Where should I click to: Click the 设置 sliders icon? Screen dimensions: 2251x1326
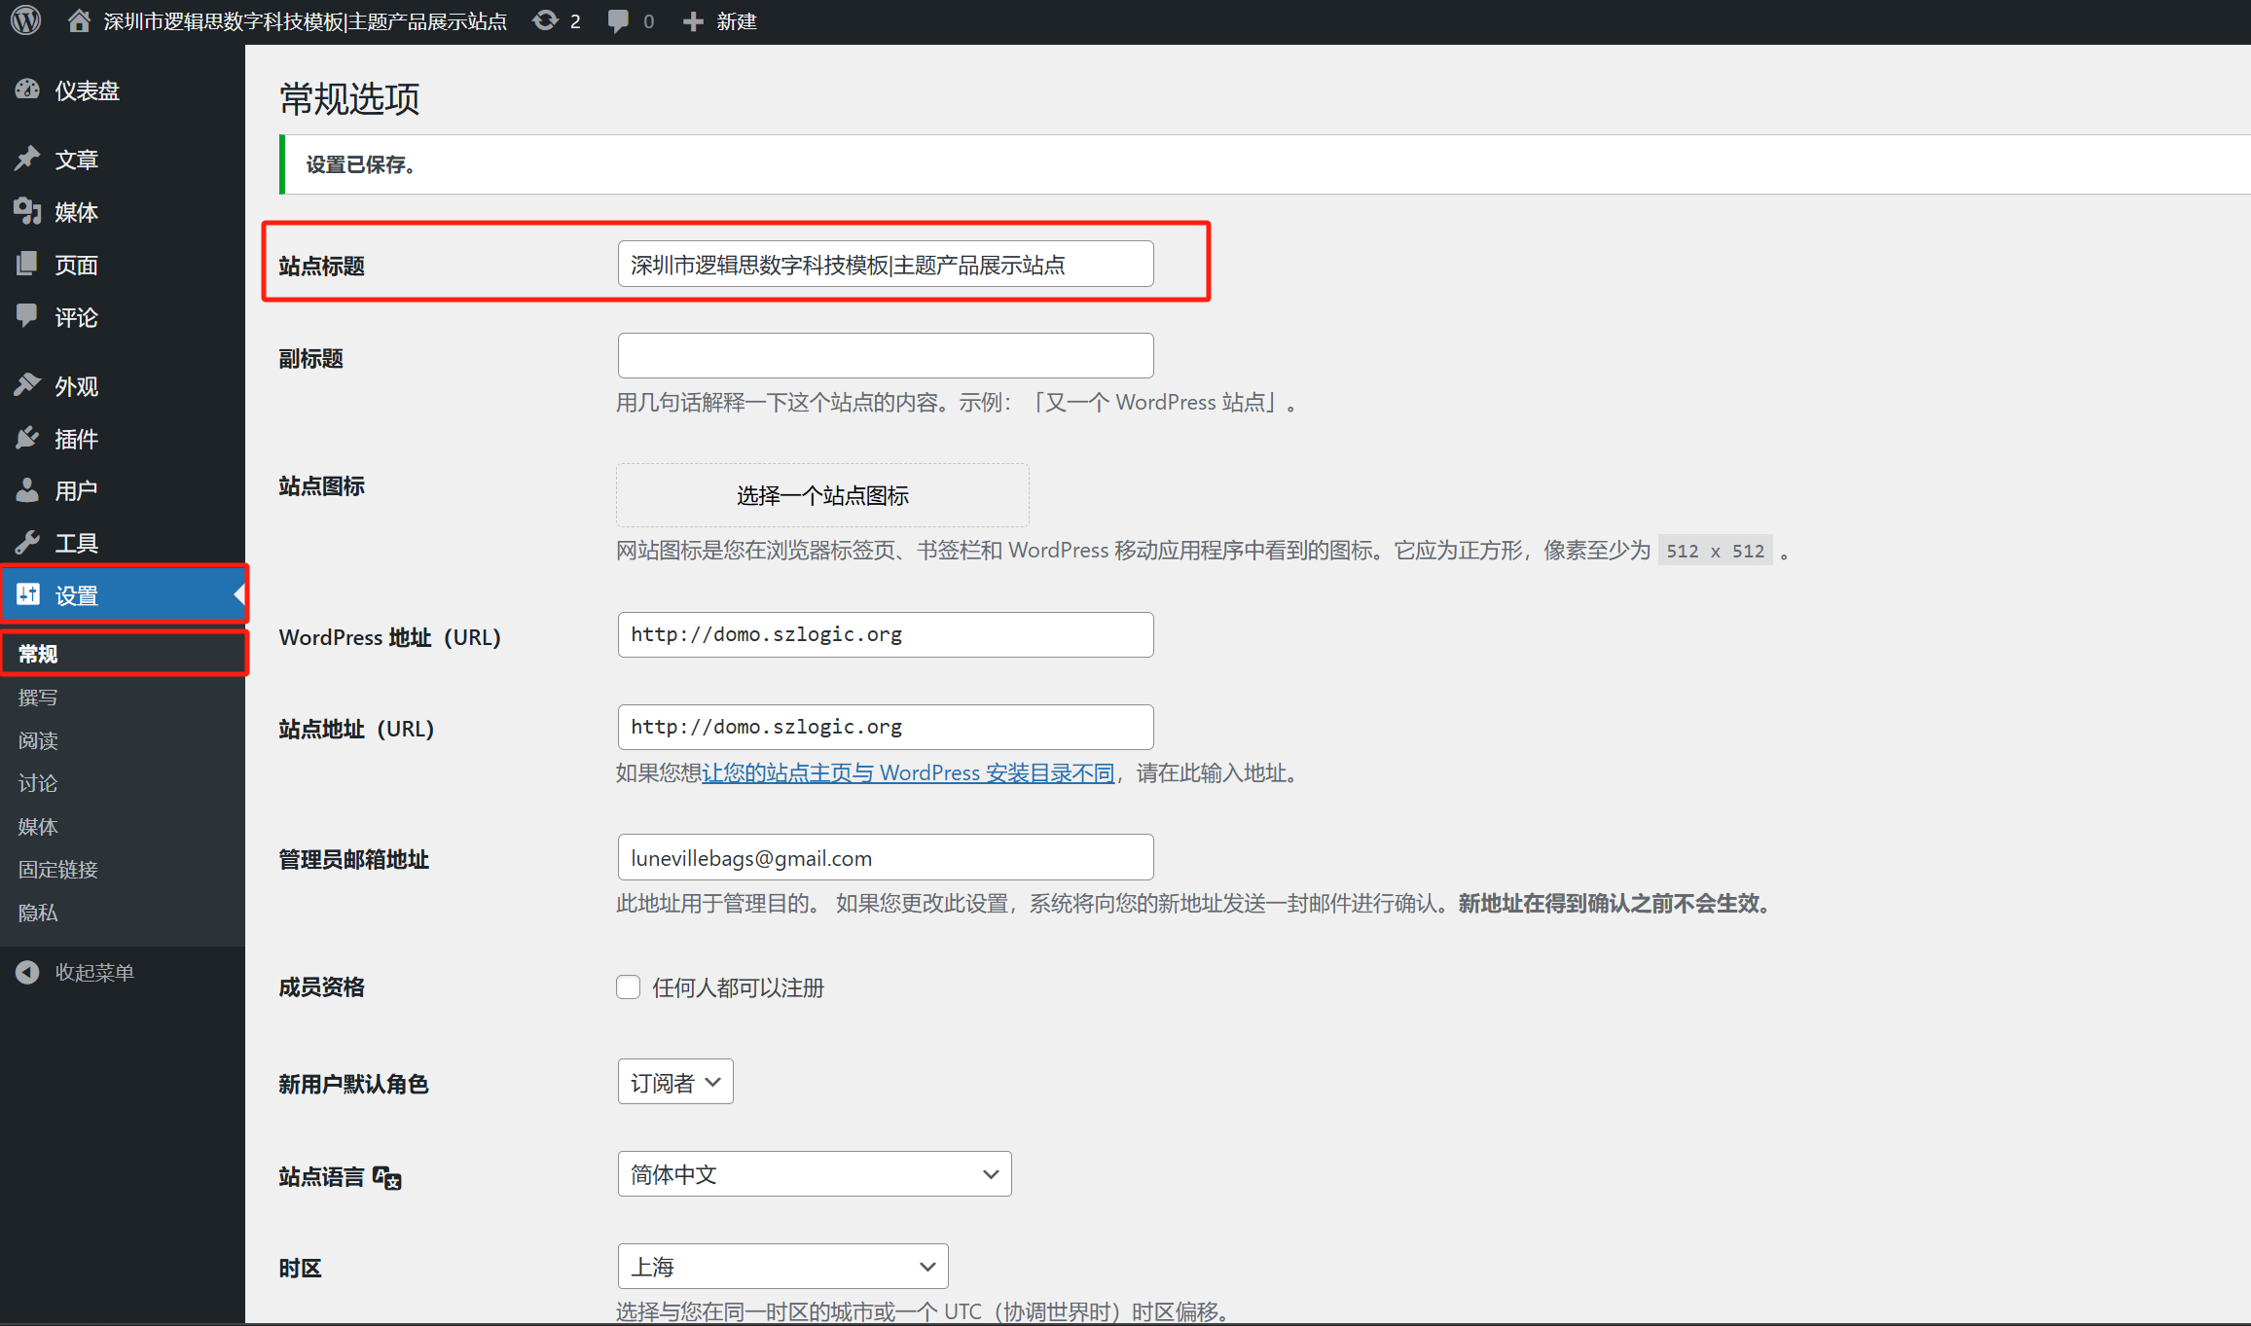(x=28, y=594)
